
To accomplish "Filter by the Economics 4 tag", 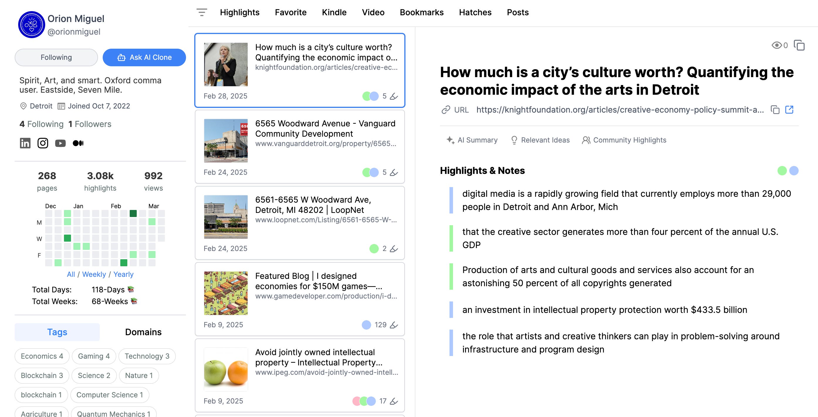I will [x=42, y=356].
